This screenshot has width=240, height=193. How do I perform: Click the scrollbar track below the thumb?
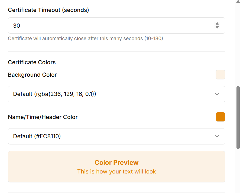(x=238, y=171)
